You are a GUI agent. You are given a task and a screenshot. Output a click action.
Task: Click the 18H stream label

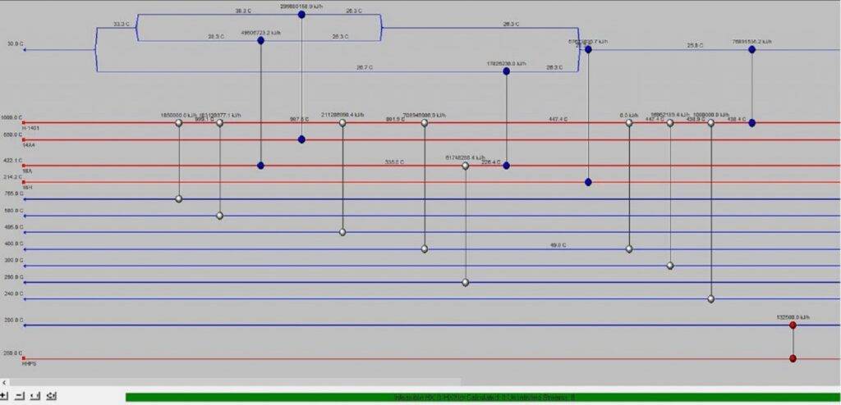pyautogui.click(x=27, y=188)
